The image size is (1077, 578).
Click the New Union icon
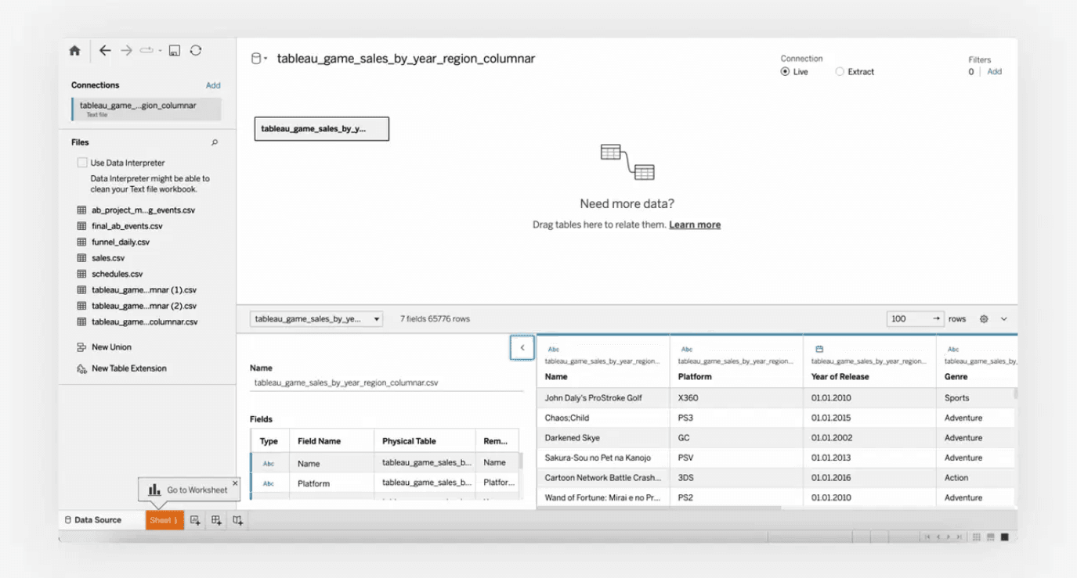tap(81, 347)
